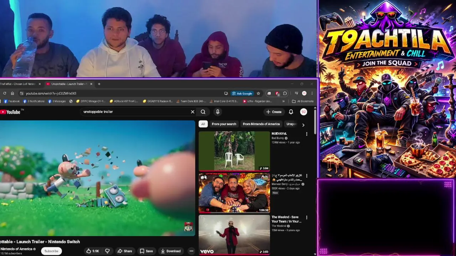Open the Create menu button
Image resolution: width=456 pixels, height=256 pixels.
click(274, 112)
